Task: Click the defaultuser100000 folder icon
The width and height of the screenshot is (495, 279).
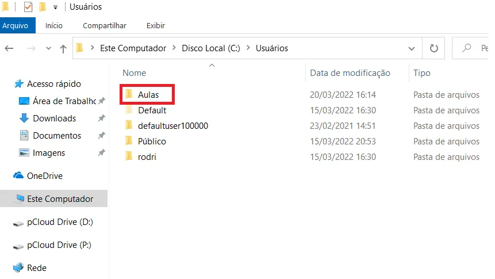Action: 129,125
